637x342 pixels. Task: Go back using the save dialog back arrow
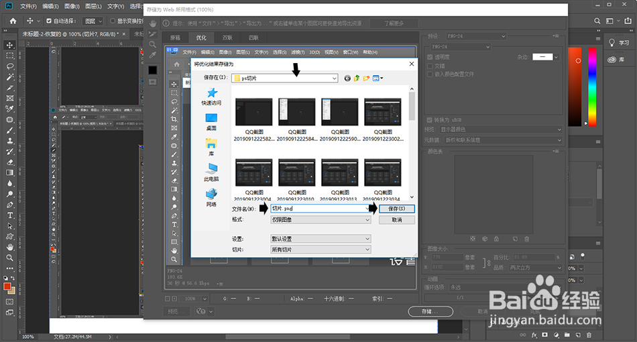(347, 78)
